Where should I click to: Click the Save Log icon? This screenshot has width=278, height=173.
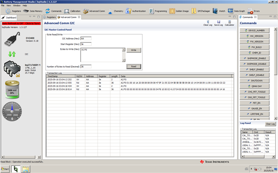pyautogui.click(x=218, y=23)
